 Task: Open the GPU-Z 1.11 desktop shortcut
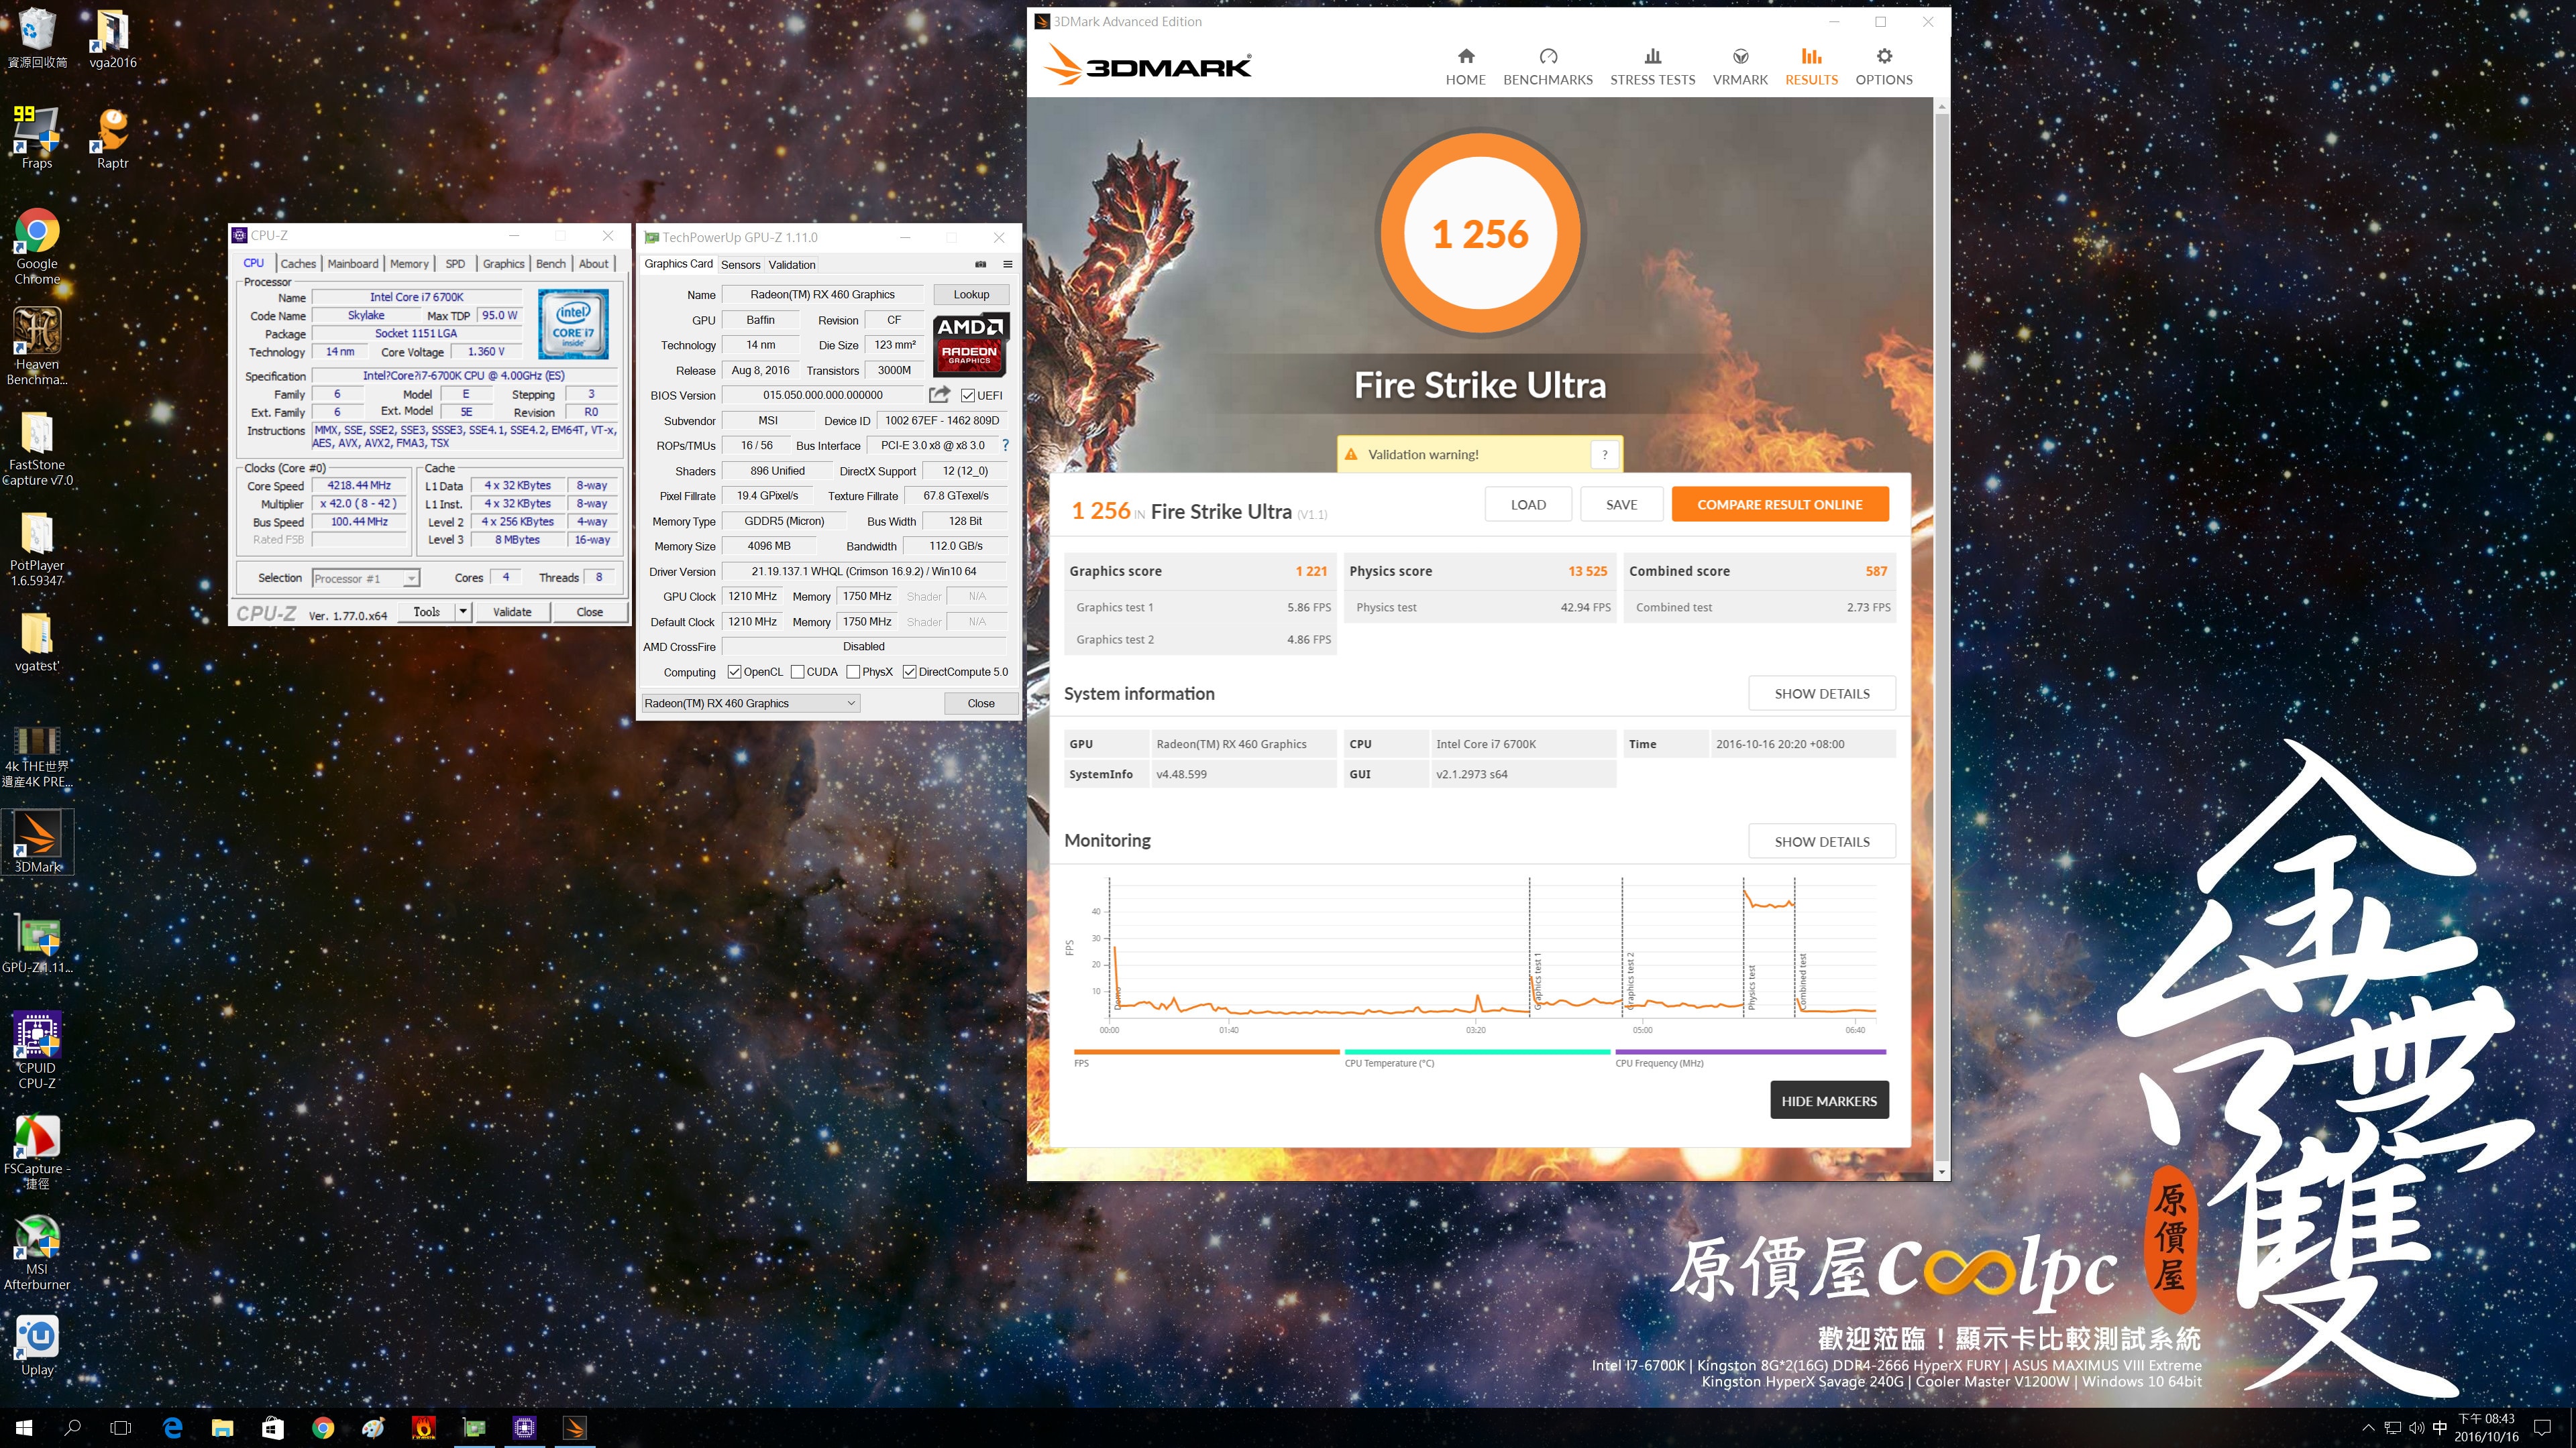(x=37, y=943)
